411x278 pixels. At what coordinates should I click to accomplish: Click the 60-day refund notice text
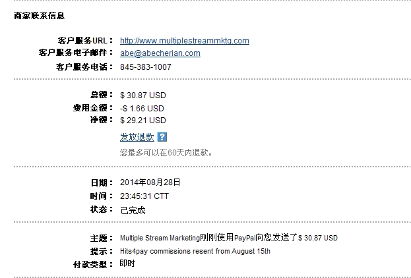coord(166,152)
